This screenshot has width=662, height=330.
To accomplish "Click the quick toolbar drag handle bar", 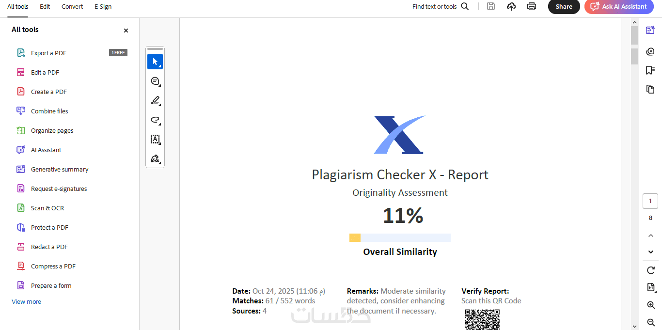I will point(155,49).
